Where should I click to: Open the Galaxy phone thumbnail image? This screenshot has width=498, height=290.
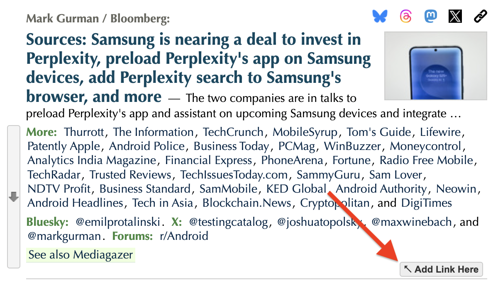tap(435, 66)
